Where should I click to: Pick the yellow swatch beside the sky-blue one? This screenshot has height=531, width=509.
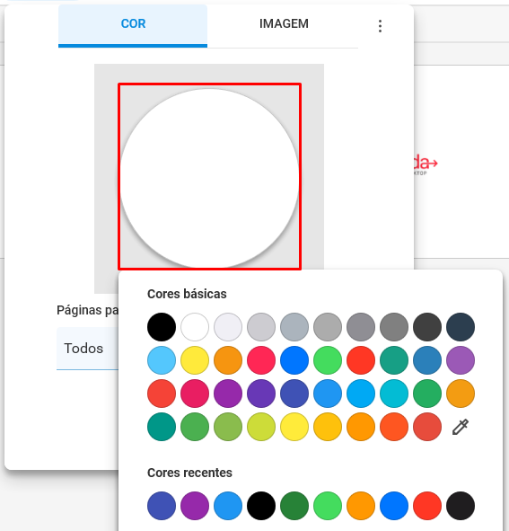[x=195, y=360]
